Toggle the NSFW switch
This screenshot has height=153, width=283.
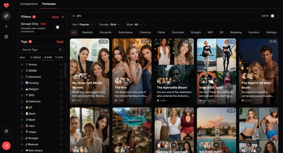(x=274, y=16)
